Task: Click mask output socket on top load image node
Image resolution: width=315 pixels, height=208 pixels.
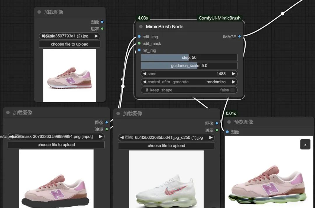Action: 102,29
